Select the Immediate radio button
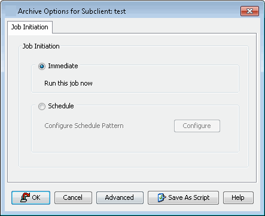The width and height of the screenshot is (265, 216). pyautogui.click(x=42, y=66)
